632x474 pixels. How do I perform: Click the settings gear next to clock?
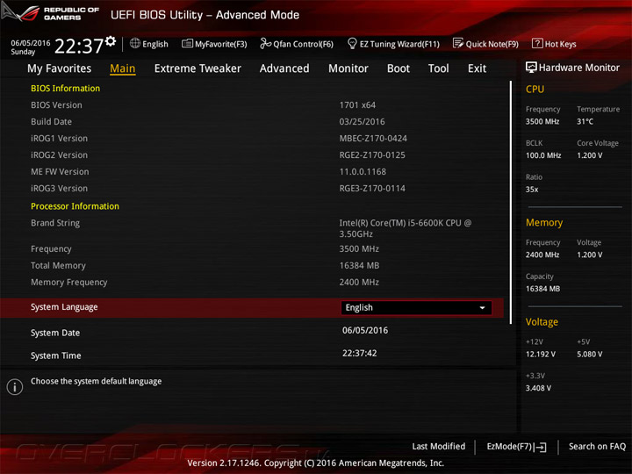[111, 41]
